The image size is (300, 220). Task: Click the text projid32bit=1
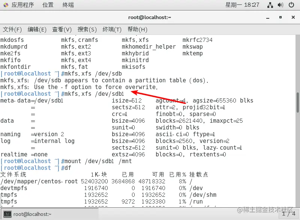(x=204, y=107)
